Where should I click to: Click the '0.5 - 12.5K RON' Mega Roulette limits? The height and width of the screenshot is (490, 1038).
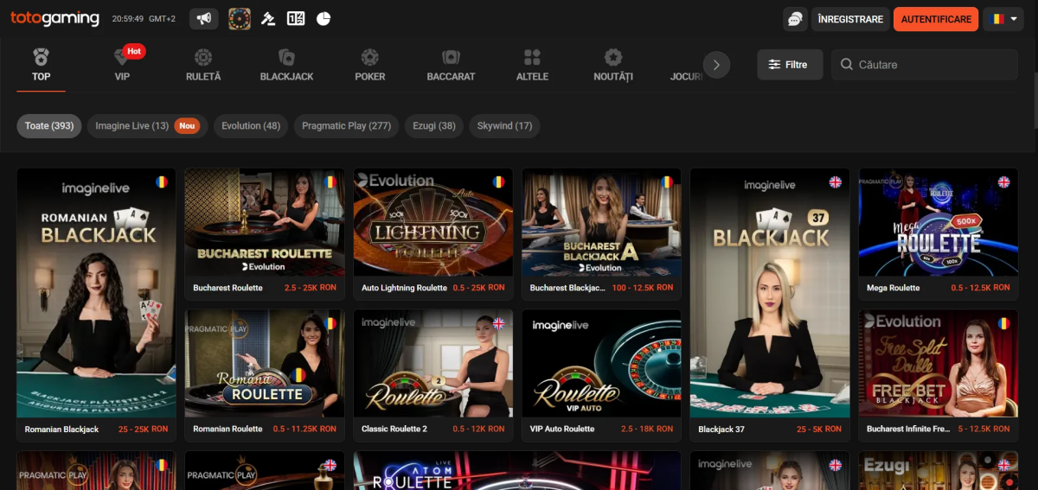pyautogui.click(x=980, y=288)
